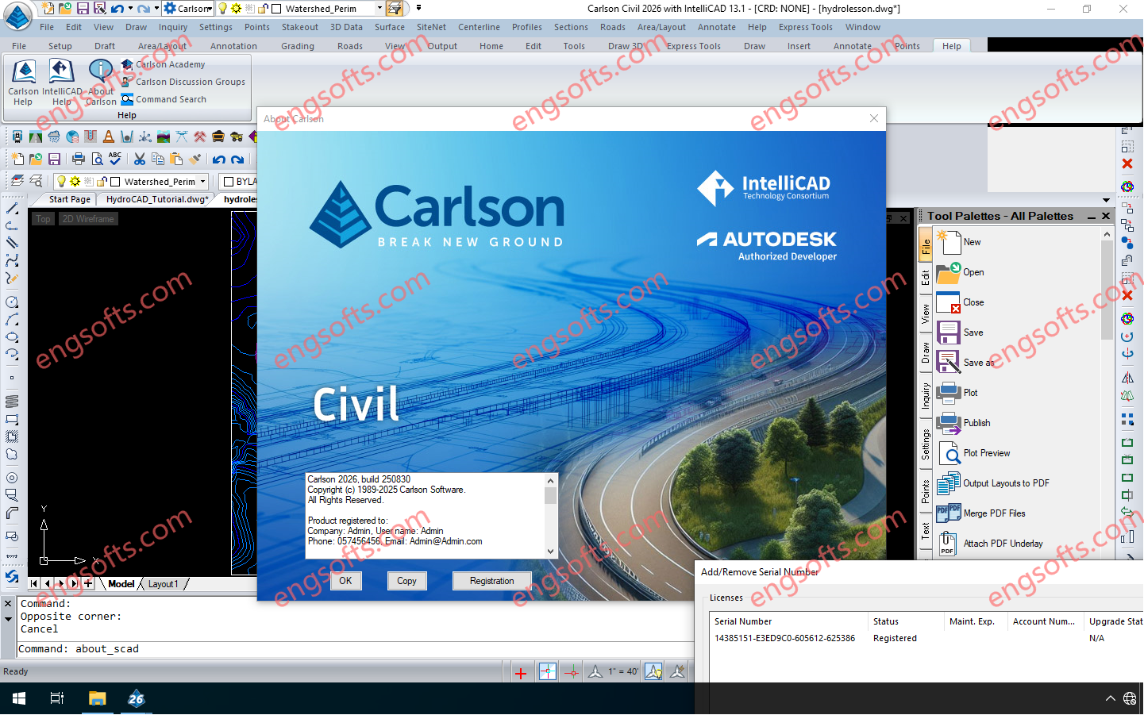Launch Command Search from Help panel
Viewport: 1144px width, 715px height.
(164, 99)
